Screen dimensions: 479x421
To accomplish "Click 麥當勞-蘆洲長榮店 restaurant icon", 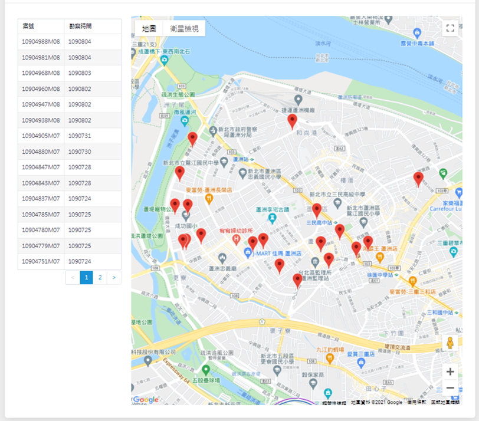I will (x=209, y=199).
